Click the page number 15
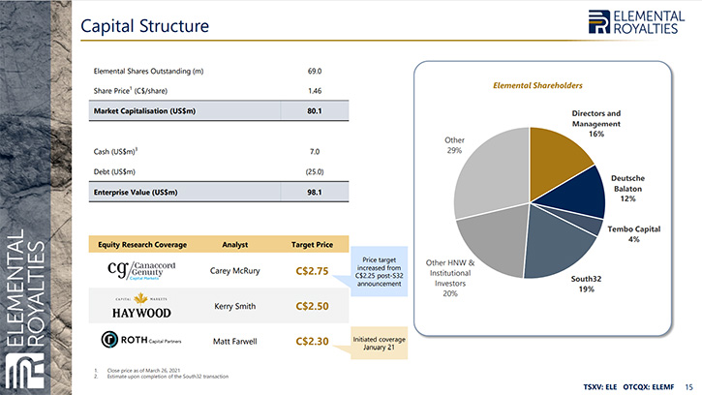702x395 pixels. (x=689, y=387)
